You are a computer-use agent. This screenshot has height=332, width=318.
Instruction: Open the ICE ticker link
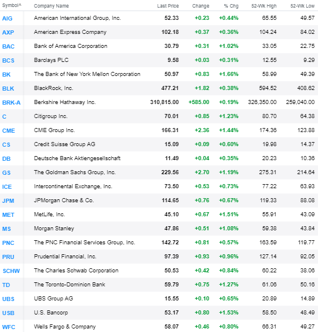[x=7, y=187]
